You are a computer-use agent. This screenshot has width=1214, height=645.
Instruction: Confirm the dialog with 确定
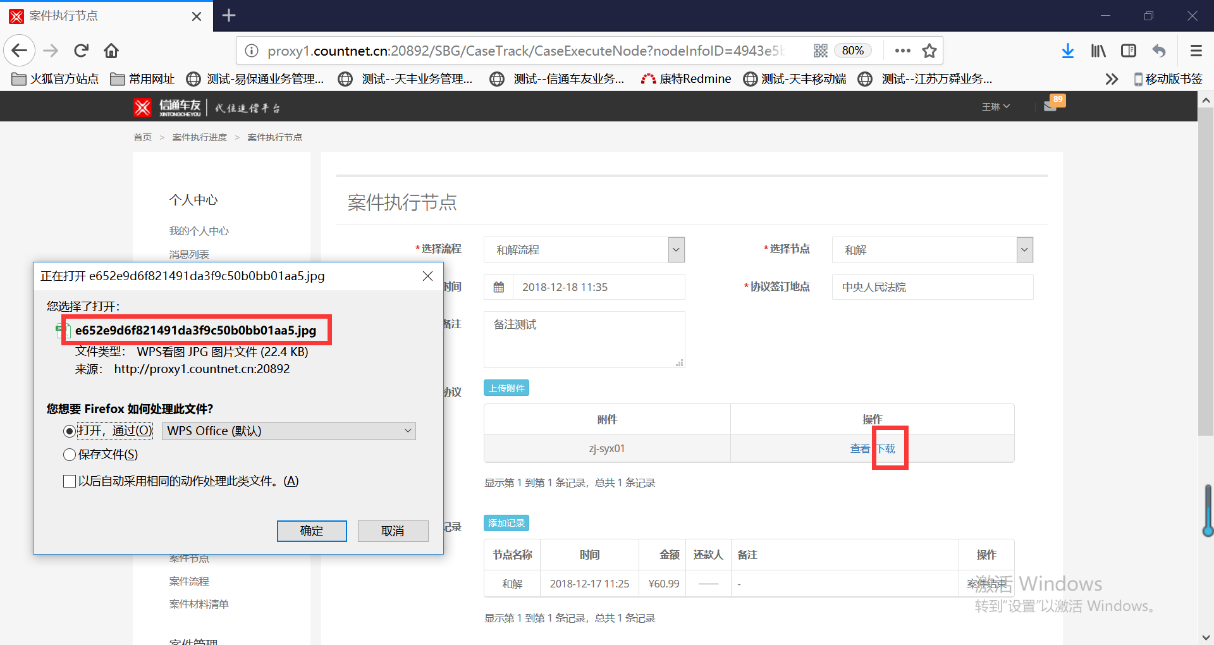click(312, 531)
